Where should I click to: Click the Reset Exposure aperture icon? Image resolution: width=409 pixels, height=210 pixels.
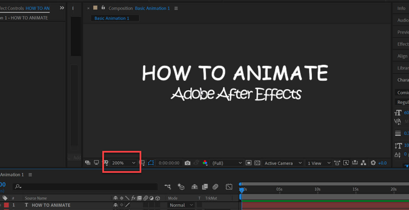[373, 163]
